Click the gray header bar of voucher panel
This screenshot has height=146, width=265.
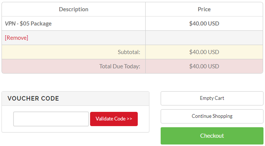(75, 98)
